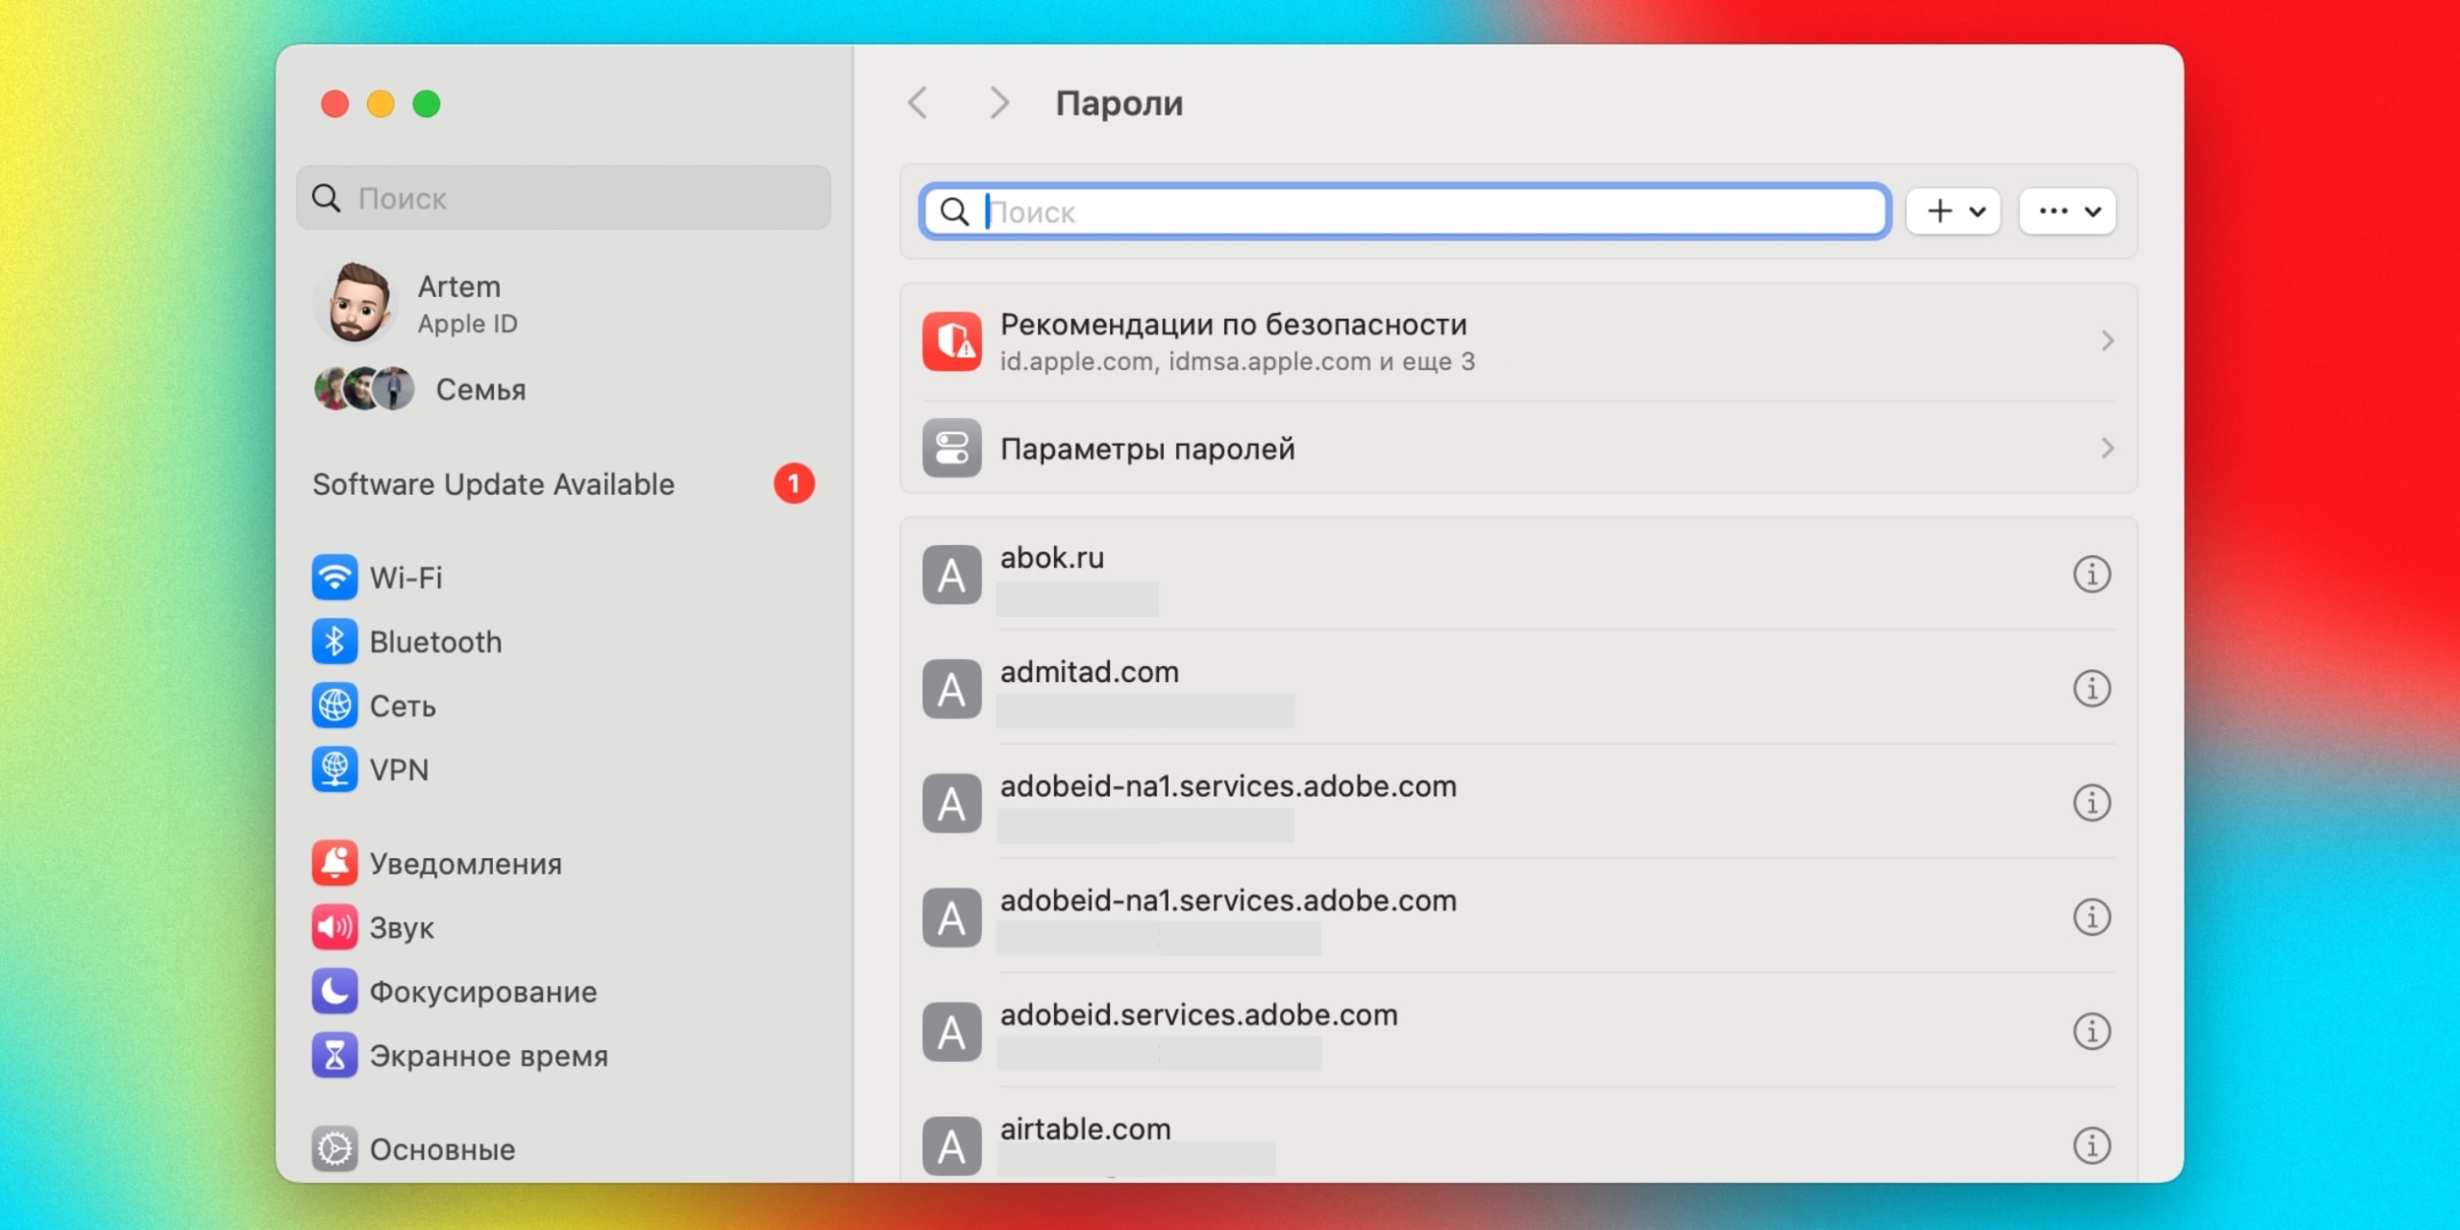This screenshot has height=1230, width=2460.
Task: Open Основные in the sidebar
Action: [563, 1149]
